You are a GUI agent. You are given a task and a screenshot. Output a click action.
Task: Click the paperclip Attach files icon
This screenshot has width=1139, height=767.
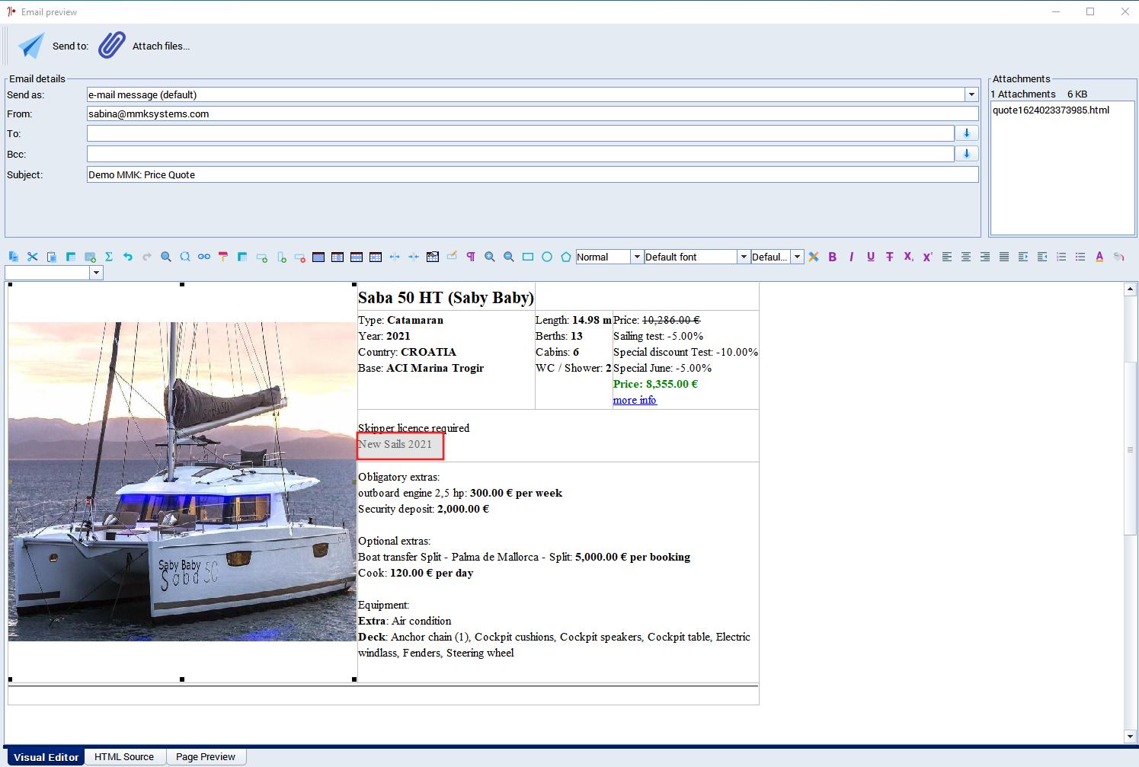coord(111,46)
